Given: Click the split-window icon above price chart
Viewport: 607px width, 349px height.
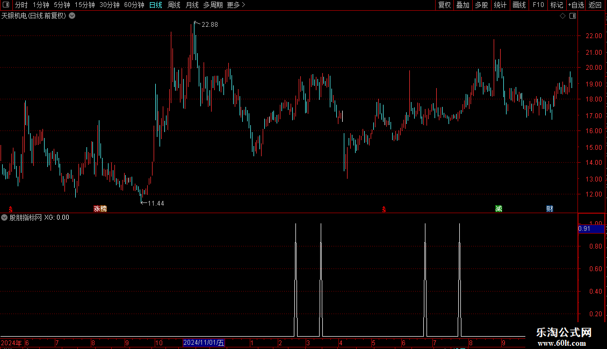Looking at the screenshot, I should click(573, 16).
